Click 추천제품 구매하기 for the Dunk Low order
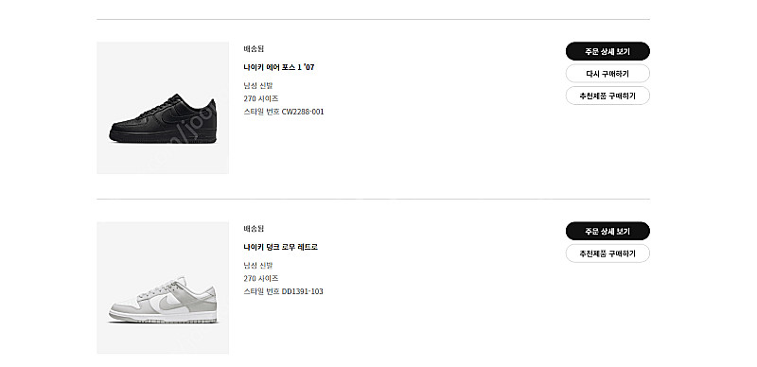Viewport: 757px width, 367px height. tap(607, 253)
